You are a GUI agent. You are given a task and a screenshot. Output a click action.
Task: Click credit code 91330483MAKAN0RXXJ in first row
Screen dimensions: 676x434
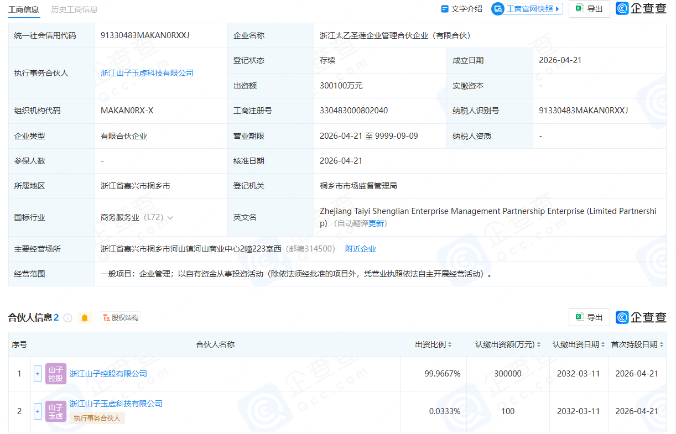(145, 35)
